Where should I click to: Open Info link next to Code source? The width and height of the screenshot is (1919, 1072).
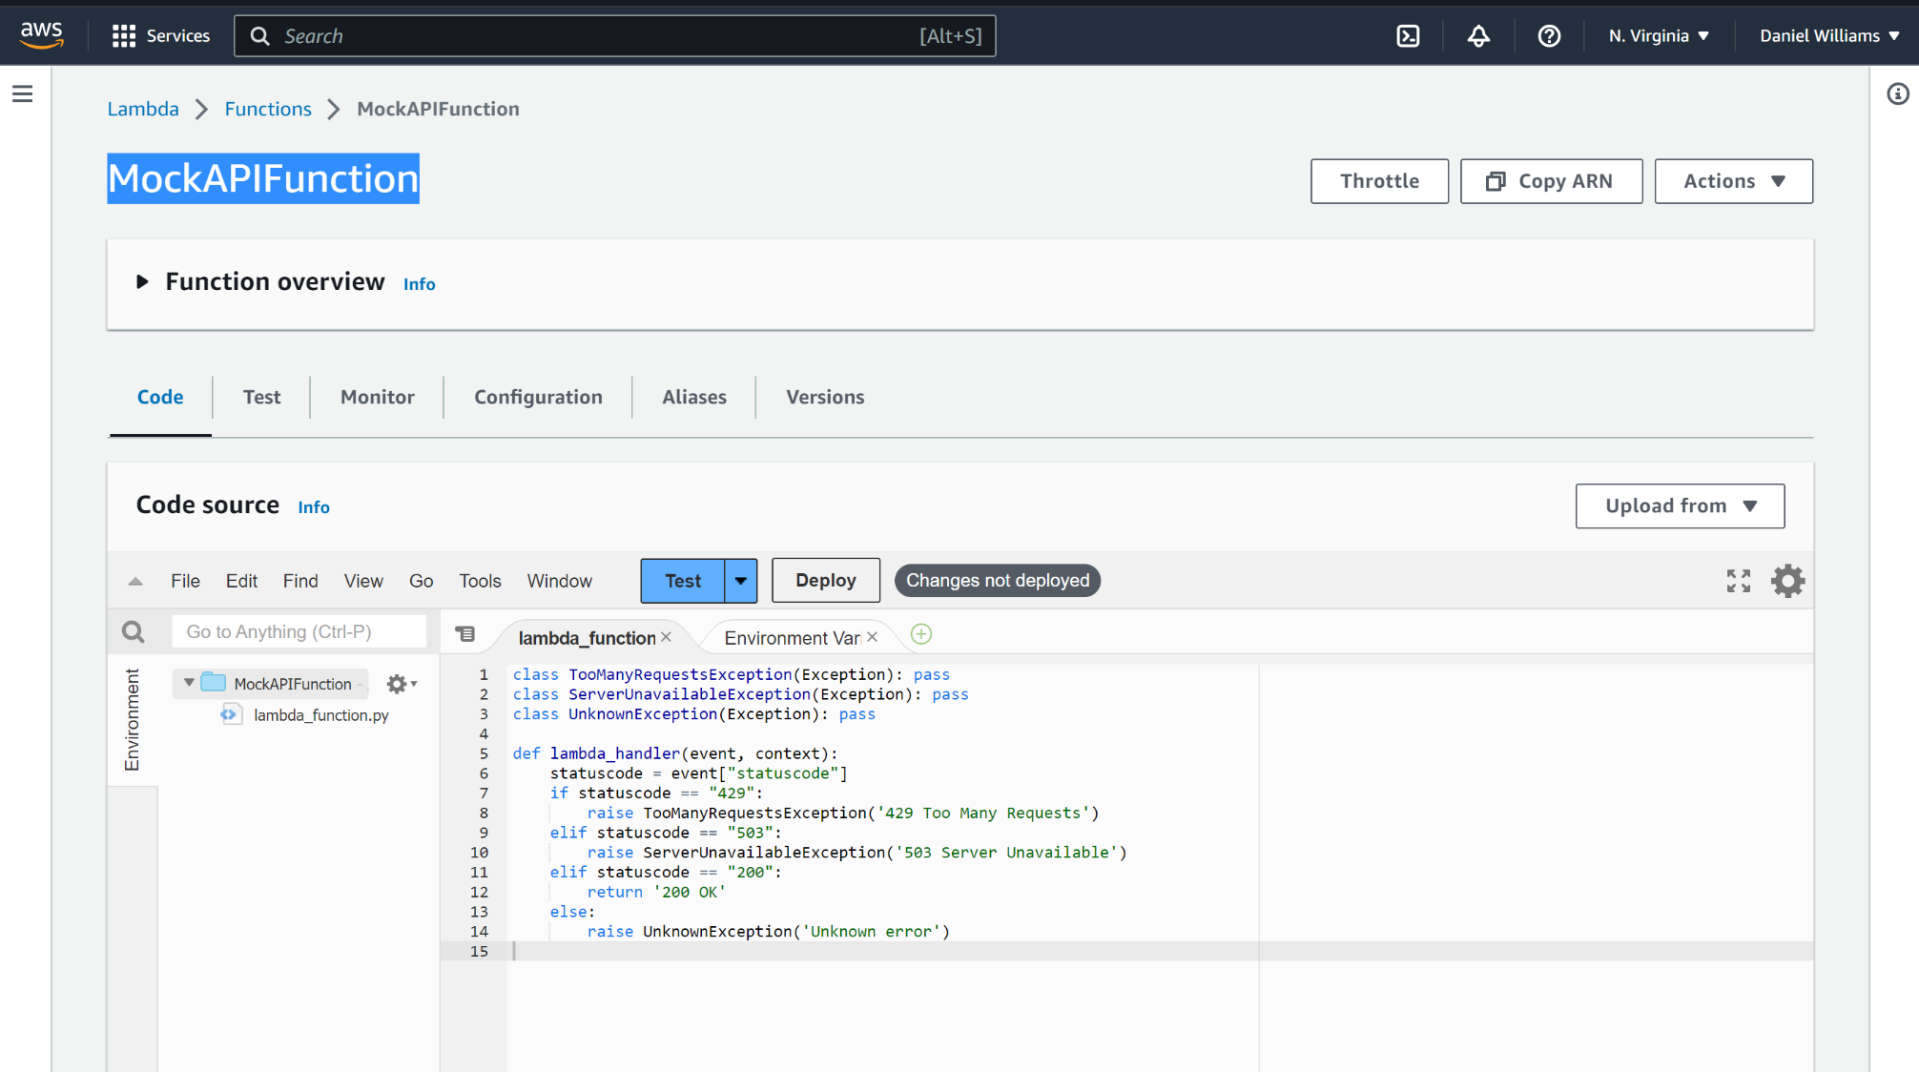[314, 507]
